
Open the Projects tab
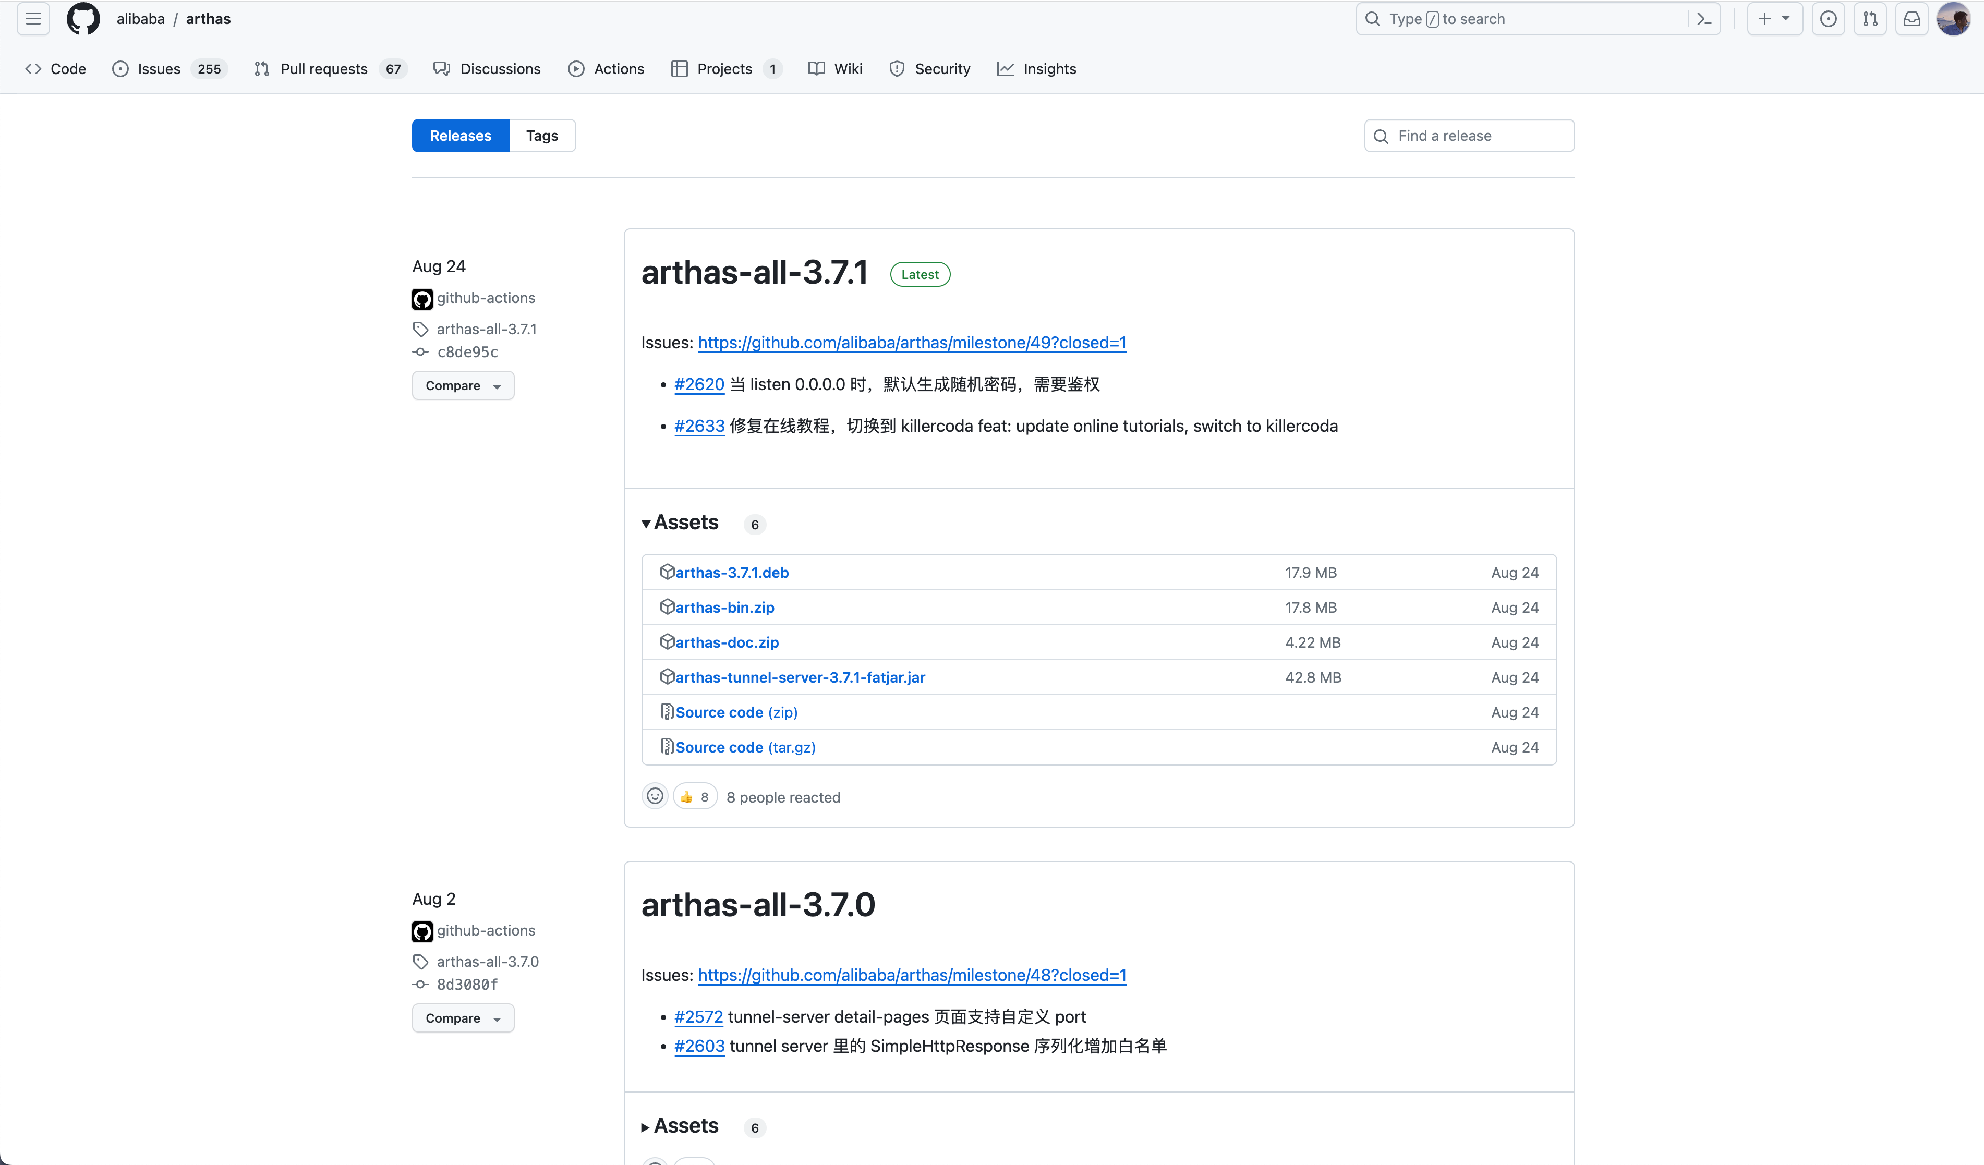coord(726,69)
